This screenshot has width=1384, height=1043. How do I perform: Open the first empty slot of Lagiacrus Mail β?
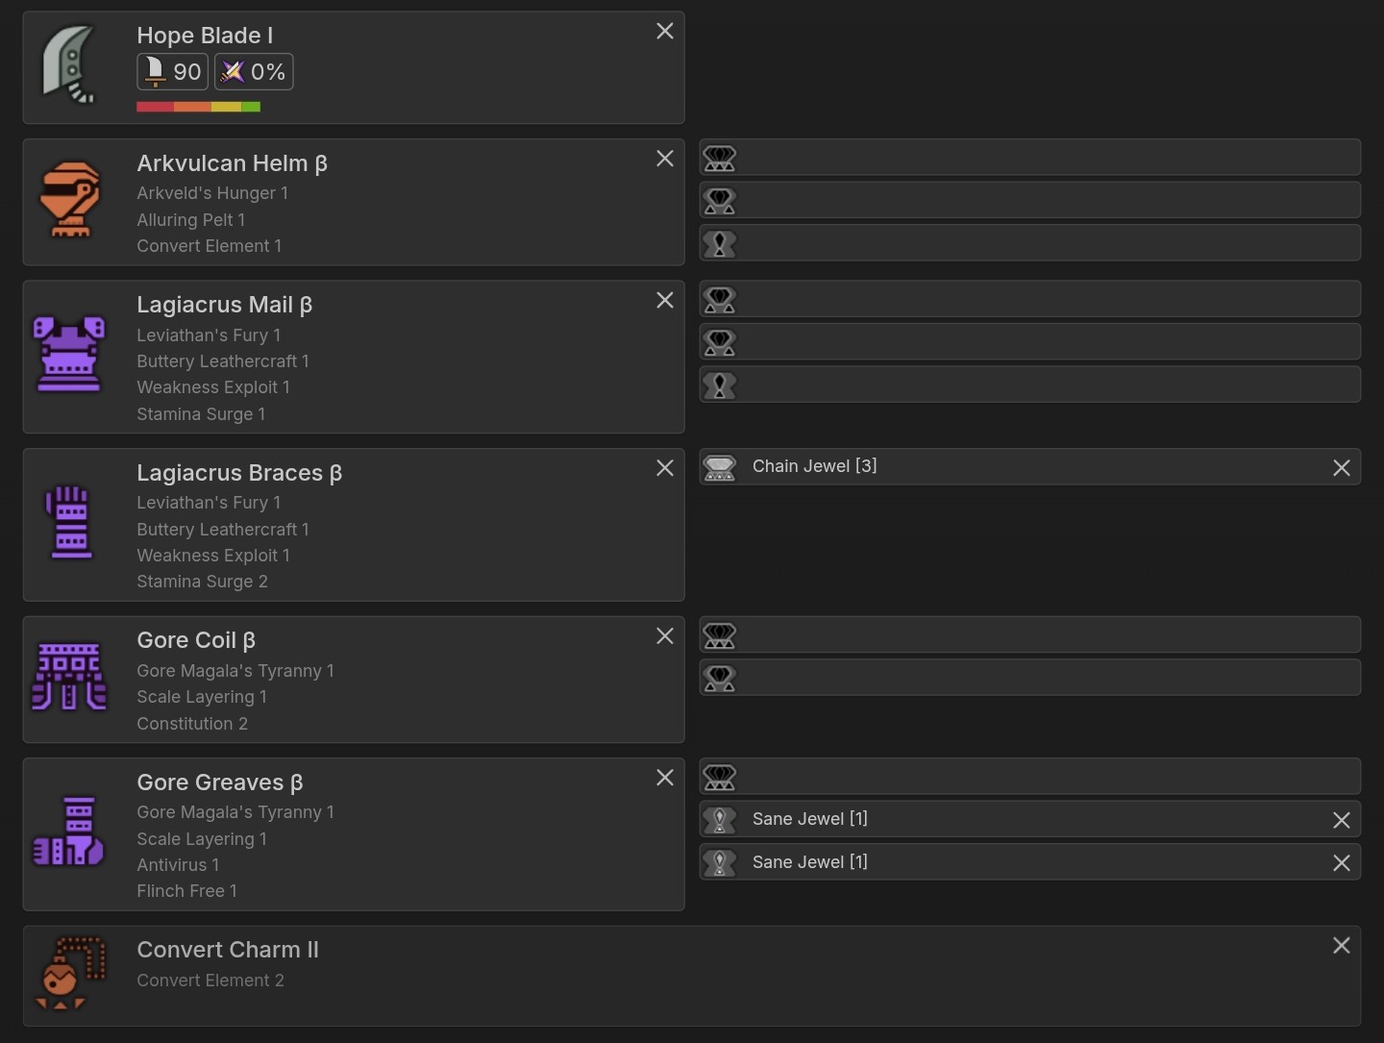tap(1030, 299)
